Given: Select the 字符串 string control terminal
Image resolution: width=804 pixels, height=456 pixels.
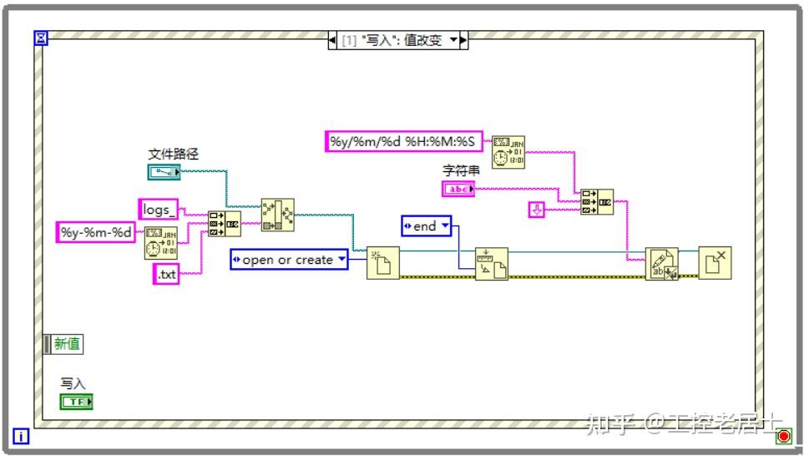Looking at the screenshot, I should [x=458, y=189].
